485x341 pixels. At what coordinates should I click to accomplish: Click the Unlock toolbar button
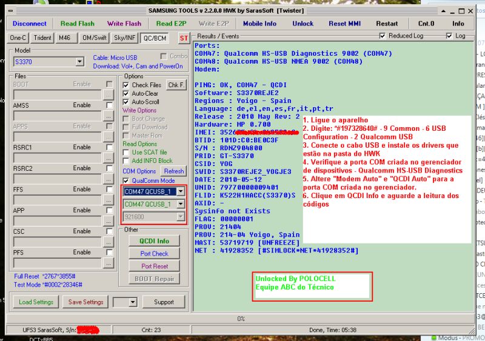(303, 24)
